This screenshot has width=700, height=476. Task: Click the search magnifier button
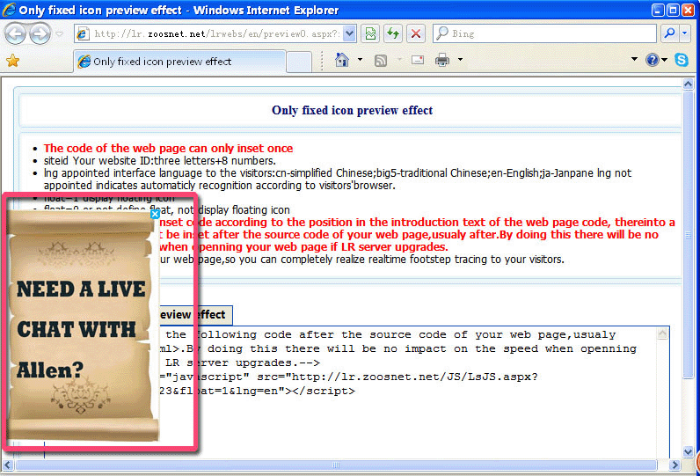[669, 33]
